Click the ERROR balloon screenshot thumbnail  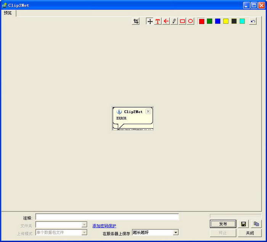point(133,118)
